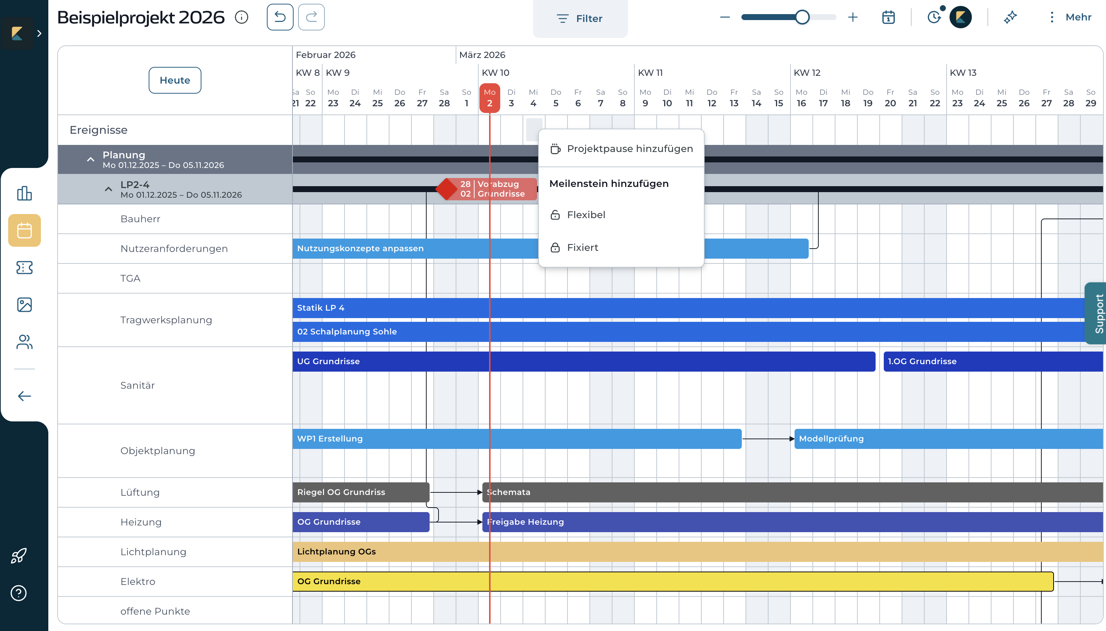Click the Tragwerksplanung row label

tap(166, 320)
